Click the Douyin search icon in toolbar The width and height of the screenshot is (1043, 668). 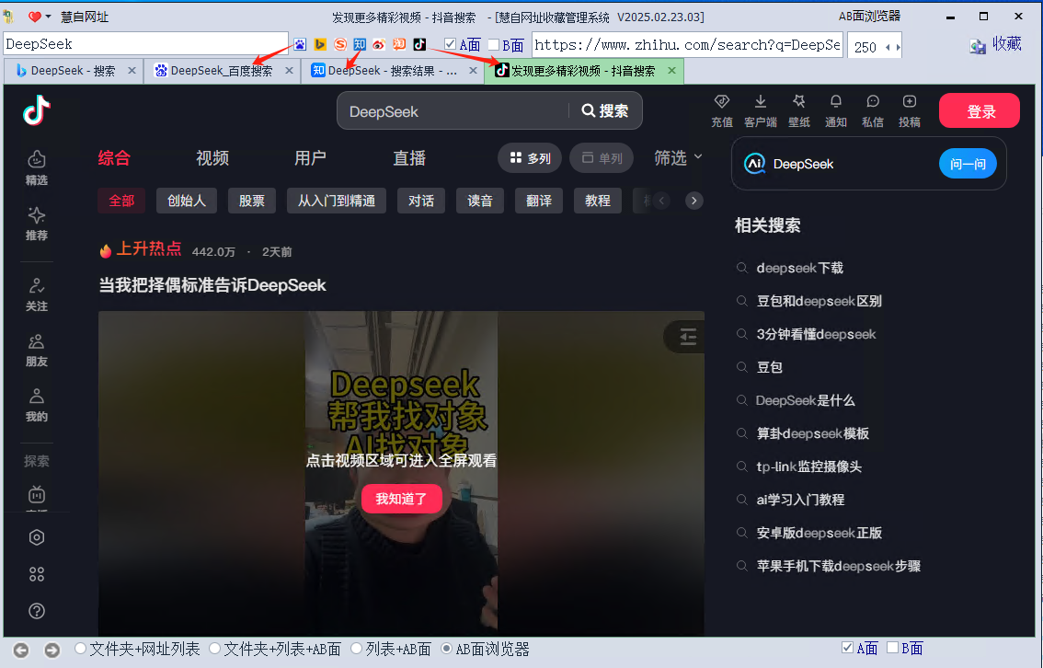tap(419, 44)
